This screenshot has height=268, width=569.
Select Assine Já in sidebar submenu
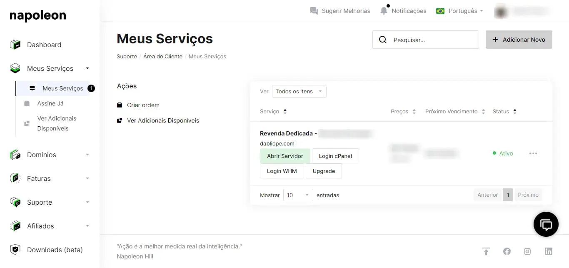pos(50,103)
